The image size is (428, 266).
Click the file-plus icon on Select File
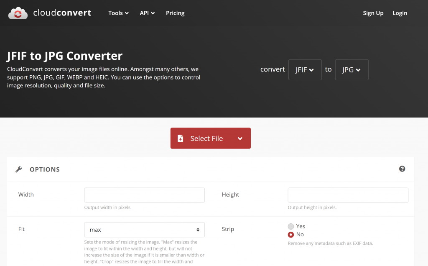tap(181, 138)
